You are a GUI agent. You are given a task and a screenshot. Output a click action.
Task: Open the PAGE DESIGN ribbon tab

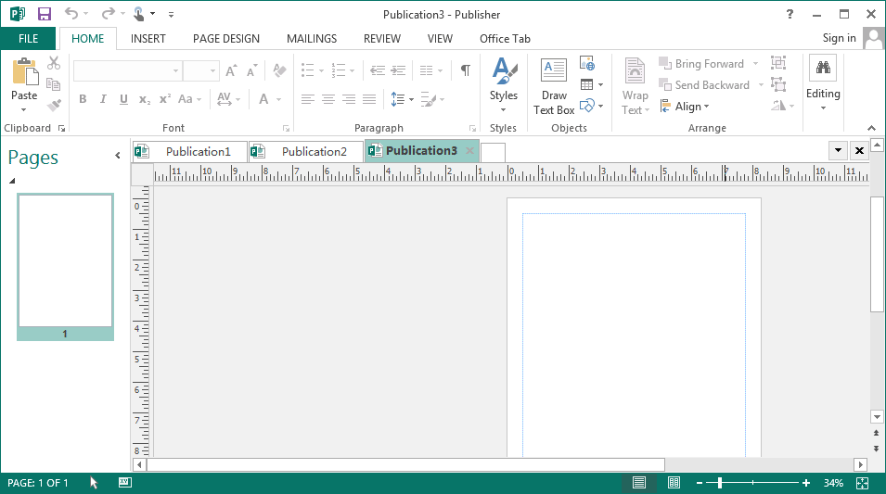point(225,39)
